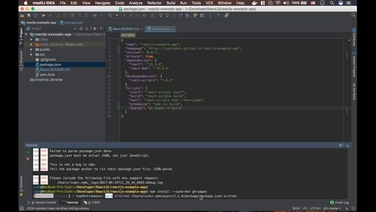Image resolution: width=376 pixels, height=212 pixels.
Task: Open the VCS menu
Action: (209, 3)
